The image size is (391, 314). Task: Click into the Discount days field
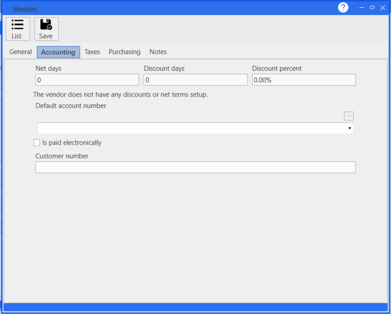(x=195, y=80)
